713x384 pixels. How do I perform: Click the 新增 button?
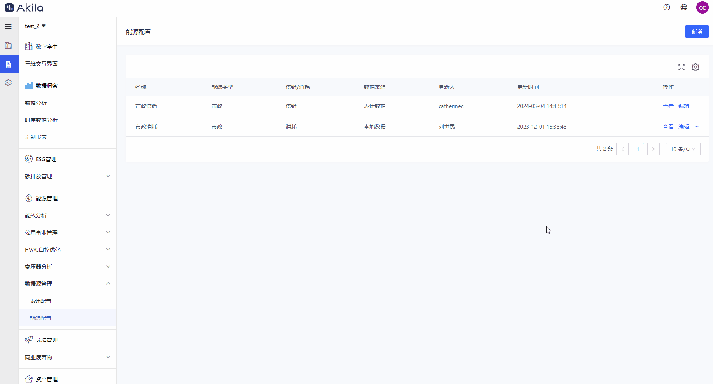tap(697, 31)
